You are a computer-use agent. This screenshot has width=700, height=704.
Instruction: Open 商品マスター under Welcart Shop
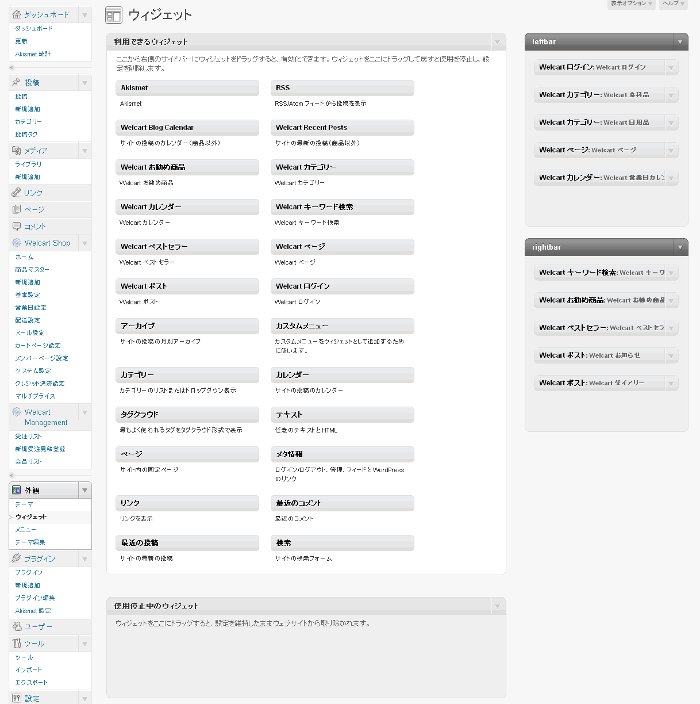click(x=32, y=270)
